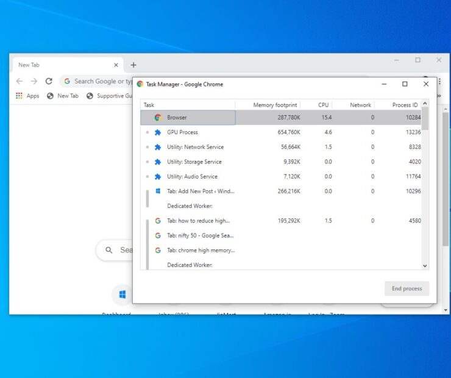This screenshot has height=378, width=451.
Task: Open Supportive Gu bookmark
Action: point(109,96)
